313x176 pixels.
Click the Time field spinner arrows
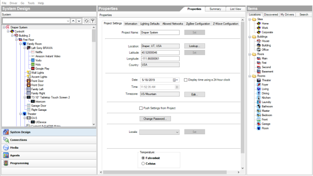pyautogui.click(x=177, y=87)
